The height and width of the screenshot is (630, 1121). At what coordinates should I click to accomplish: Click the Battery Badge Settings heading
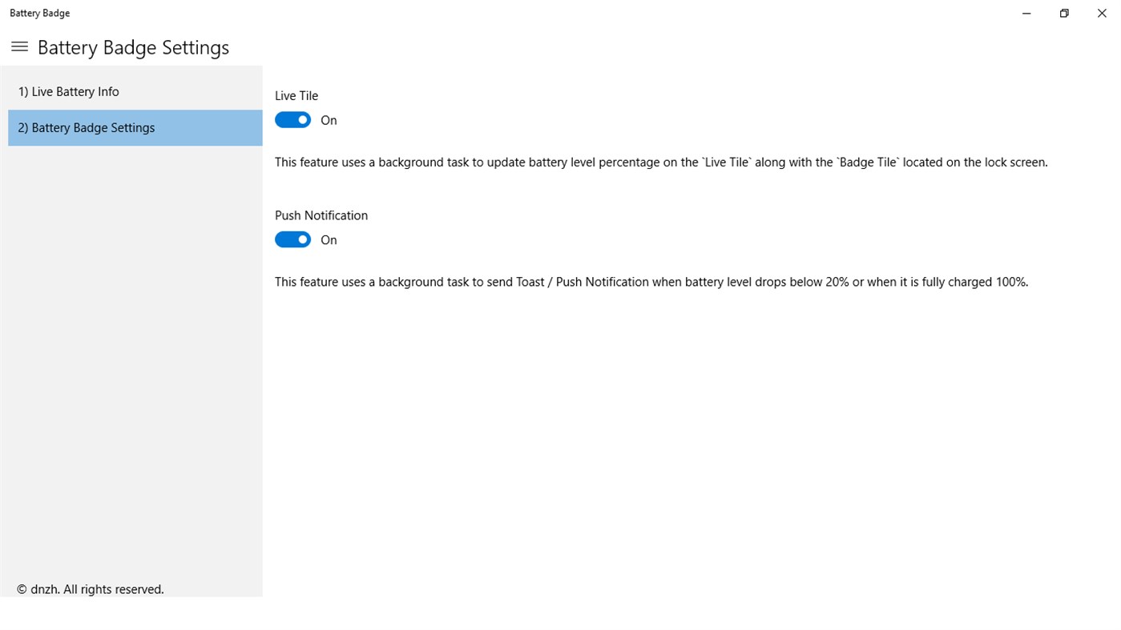tap(133, 46)
